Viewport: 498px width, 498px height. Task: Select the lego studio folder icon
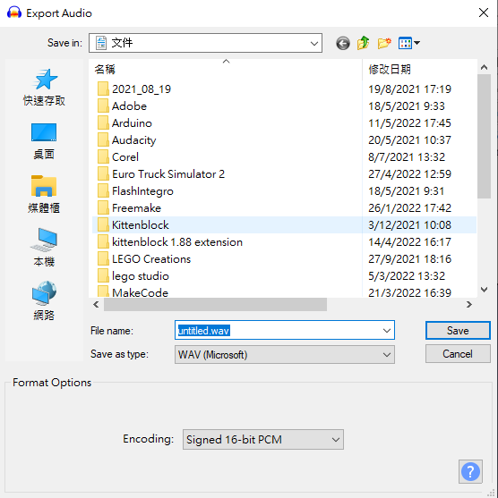(103, 275)
